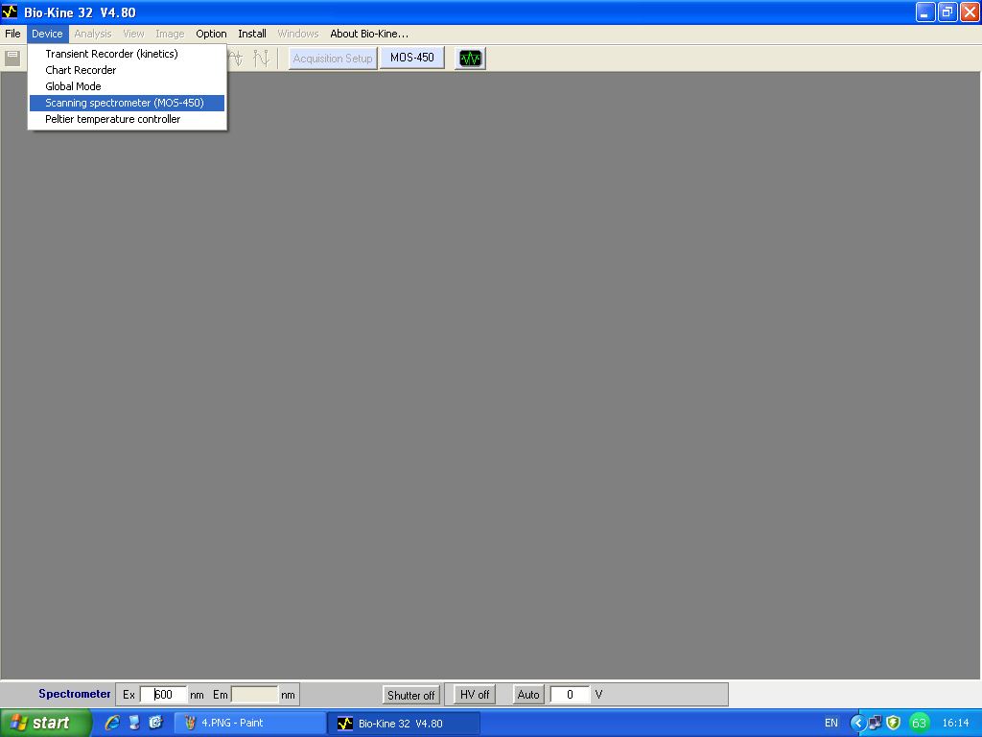Open the Option menu

[x=211, y=34]
